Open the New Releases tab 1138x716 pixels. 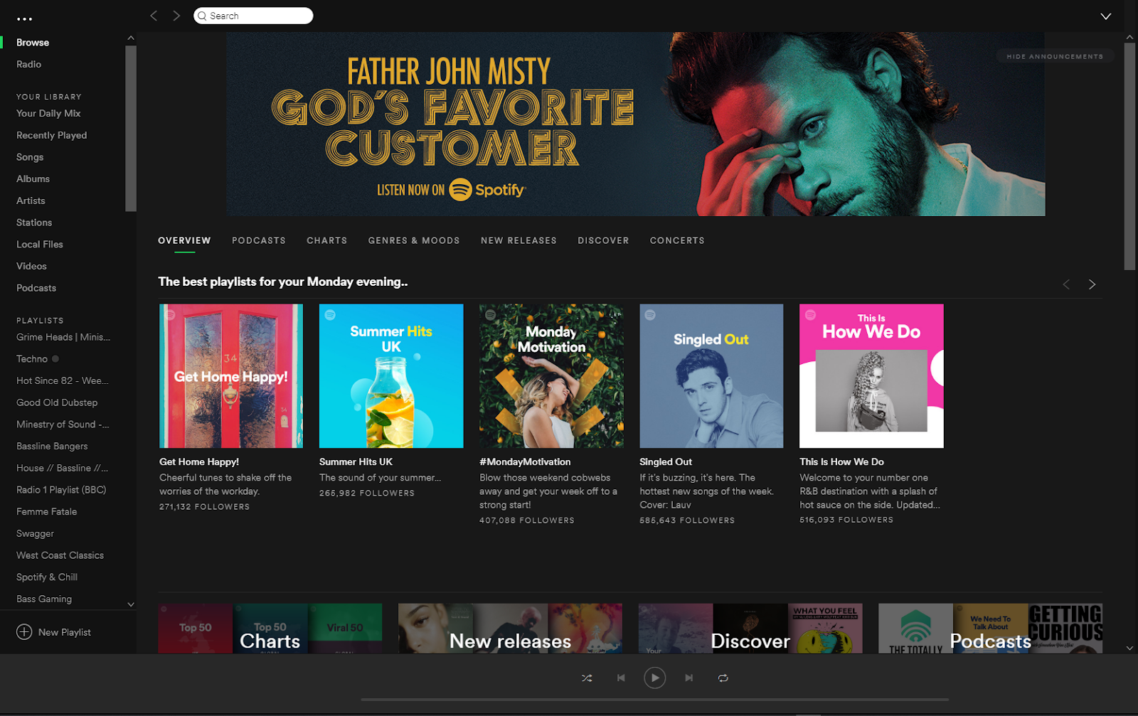click(x=519, y=240)
